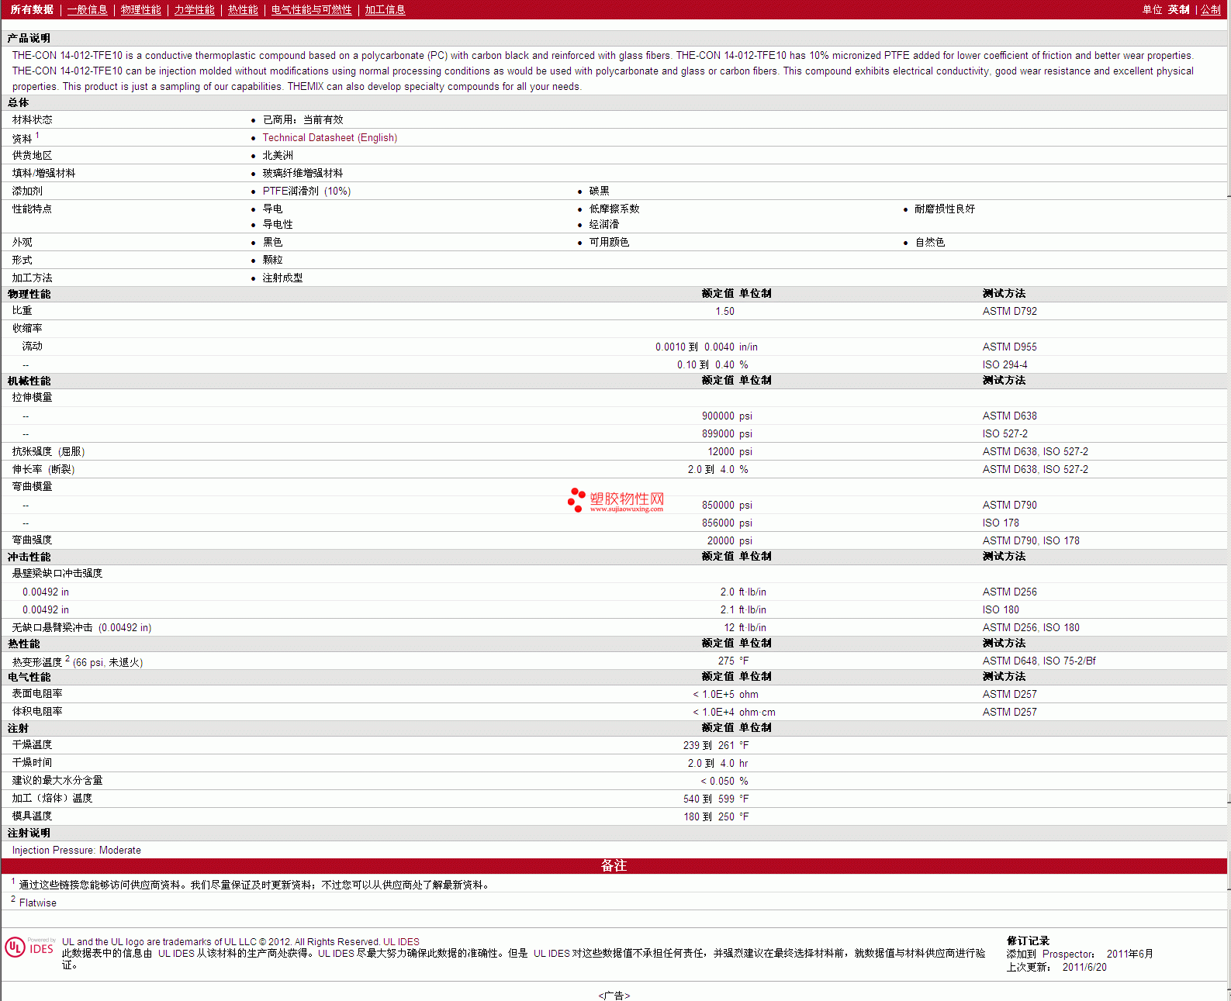
Task: Open Technical Datasheet (English) link
Action: click(330, 137)
